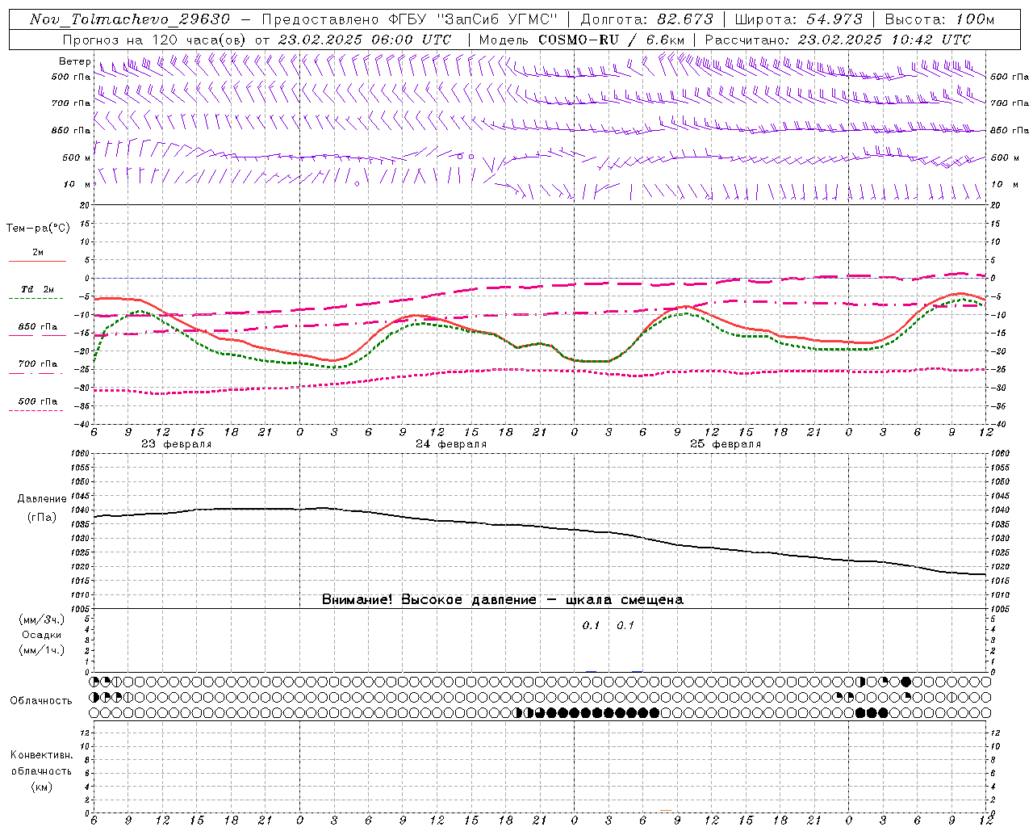Click the 'Высота: 100м' label
Screen dimensions: 1033x827
click(x=939, y=19)
